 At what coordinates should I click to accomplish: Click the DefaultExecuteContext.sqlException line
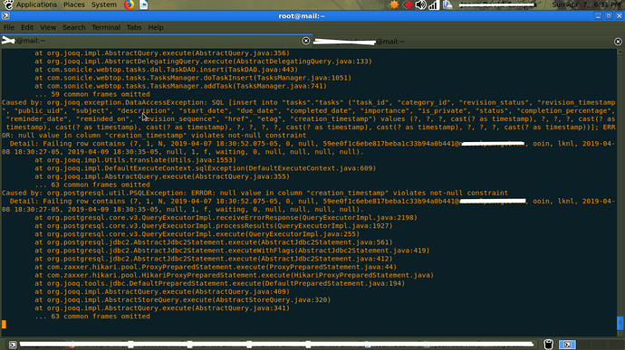point(206,168)
